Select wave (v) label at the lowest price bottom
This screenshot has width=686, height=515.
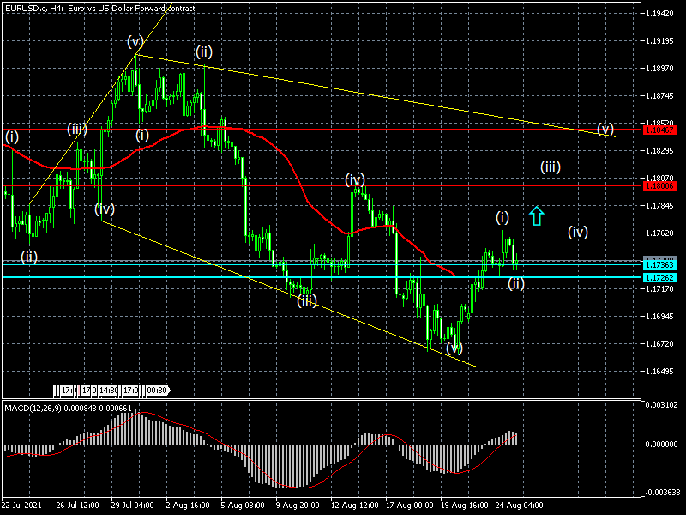click(454, 348)
